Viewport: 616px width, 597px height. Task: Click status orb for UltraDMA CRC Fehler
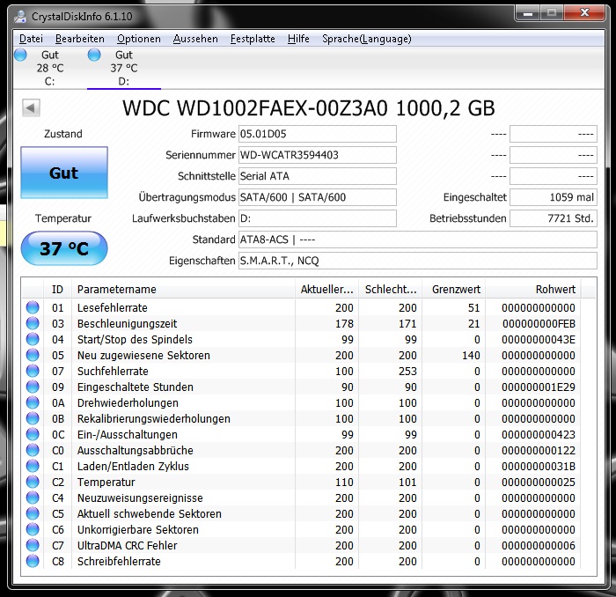(33, 545)
